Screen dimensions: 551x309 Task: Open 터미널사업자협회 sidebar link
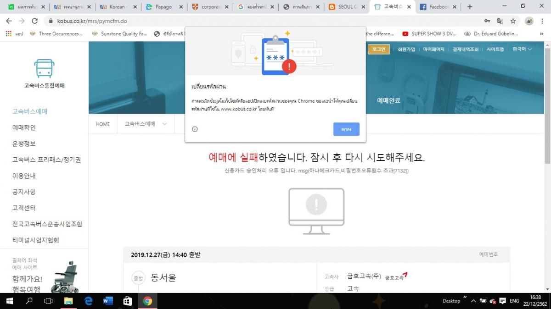[x=36, y=240]
